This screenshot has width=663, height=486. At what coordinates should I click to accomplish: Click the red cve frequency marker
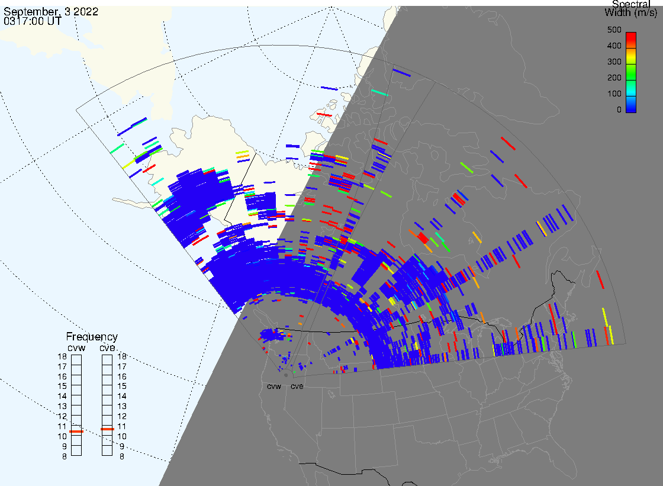107,429
